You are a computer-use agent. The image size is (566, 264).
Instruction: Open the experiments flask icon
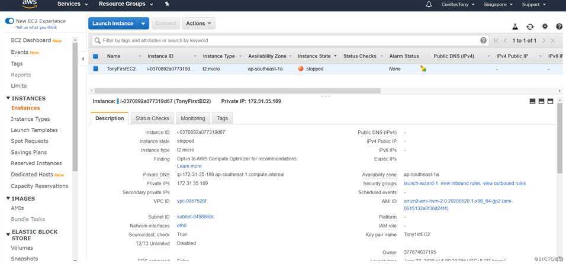pos(515,27)
